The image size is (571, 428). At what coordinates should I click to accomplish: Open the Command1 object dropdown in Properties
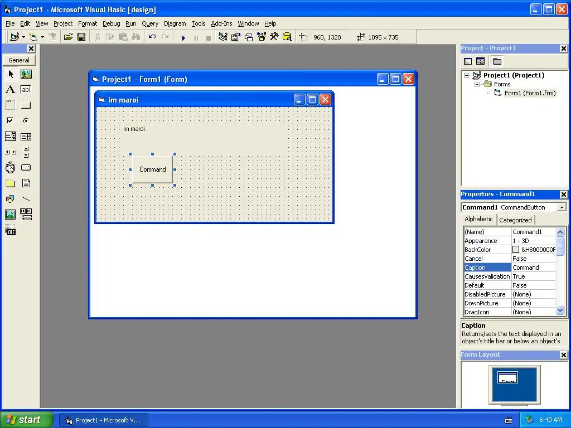562,207
